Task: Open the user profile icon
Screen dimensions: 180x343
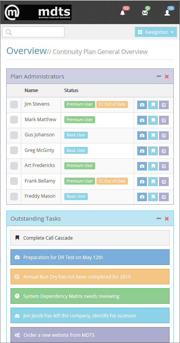Action: click(x=167, y=13)
